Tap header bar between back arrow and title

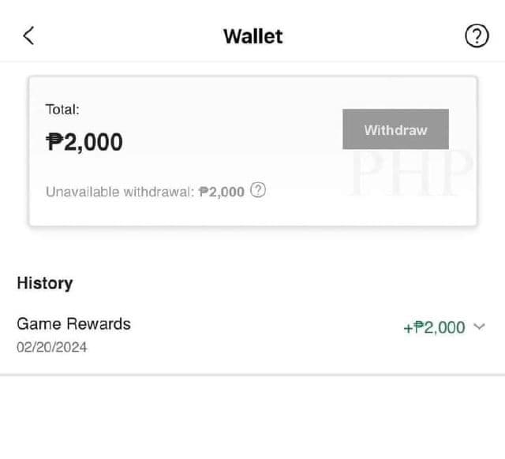[126, 35]
